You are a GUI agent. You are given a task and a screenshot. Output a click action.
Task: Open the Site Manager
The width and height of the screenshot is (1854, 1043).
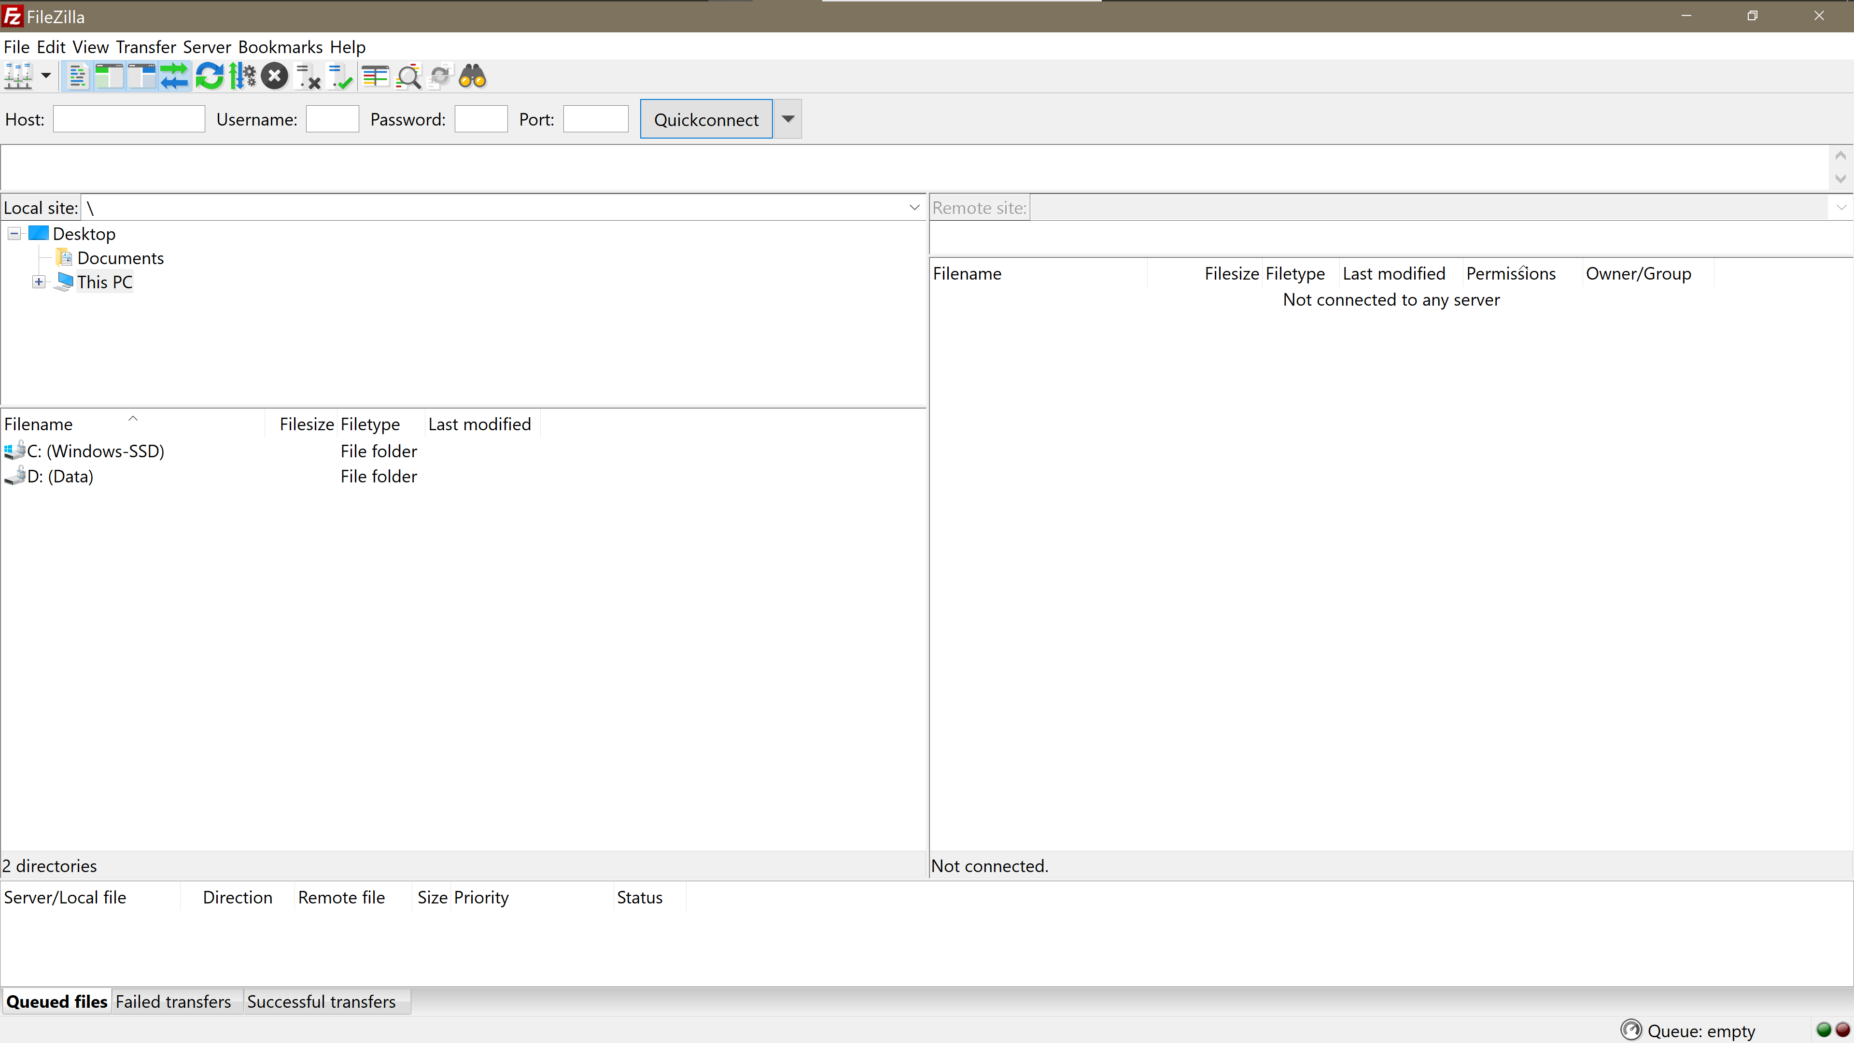click(18, 76)
